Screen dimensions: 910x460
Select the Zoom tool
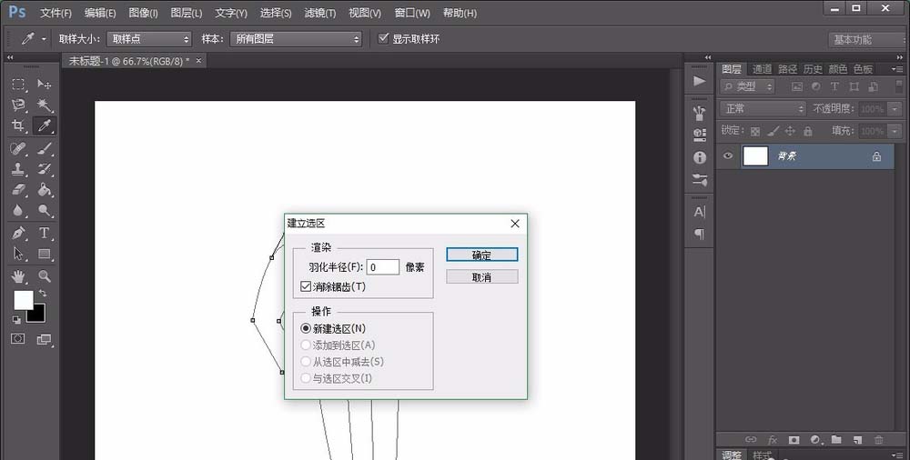coord(45,276)
